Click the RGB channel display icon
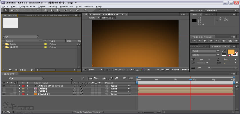 click(142, 70)
